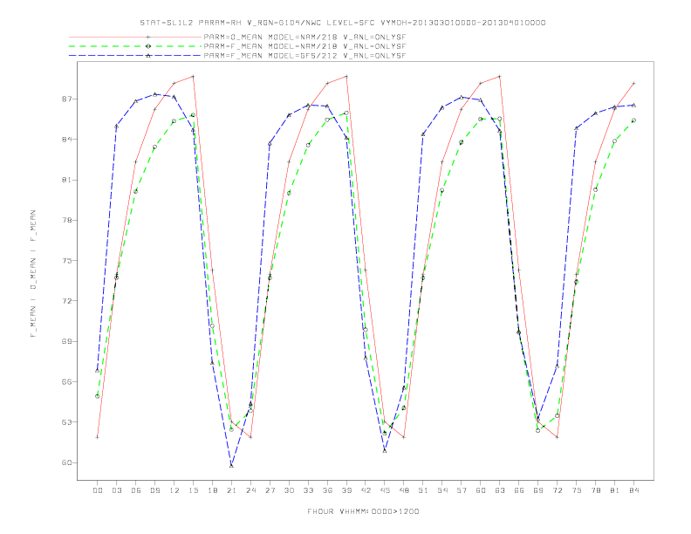Viewport: 691px width, 534px height.
Task: Click forecast hour 27 on the x-axis
Action: pos(270,490)
